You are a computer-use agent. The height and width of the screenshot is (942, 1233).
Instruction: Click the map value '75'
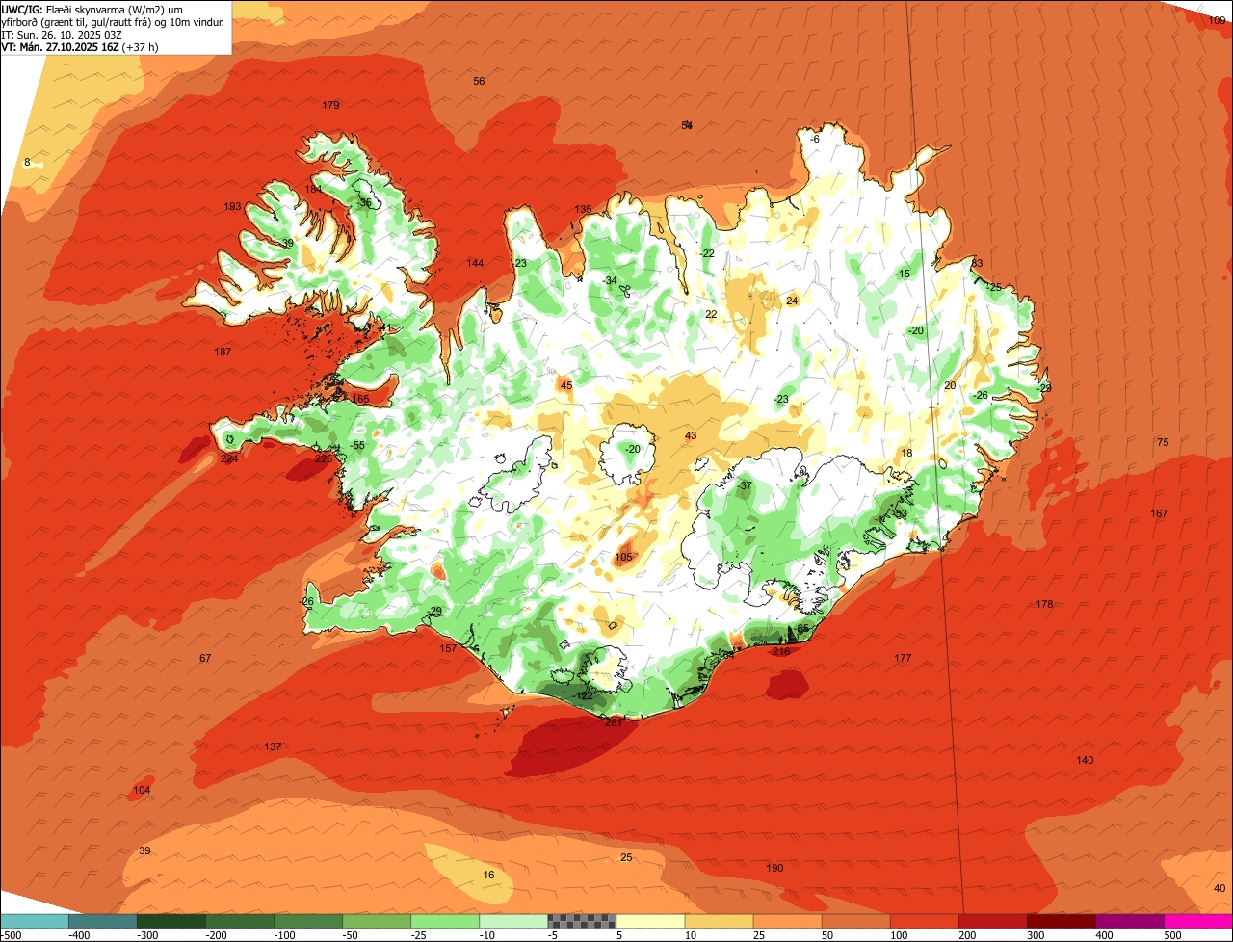(1163, 443)
